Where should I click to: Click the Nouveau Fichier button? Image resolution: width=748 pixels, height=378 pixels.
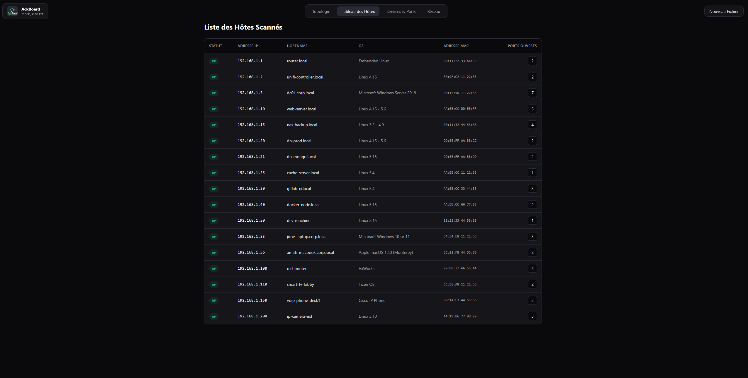click(x=724, y=11)
